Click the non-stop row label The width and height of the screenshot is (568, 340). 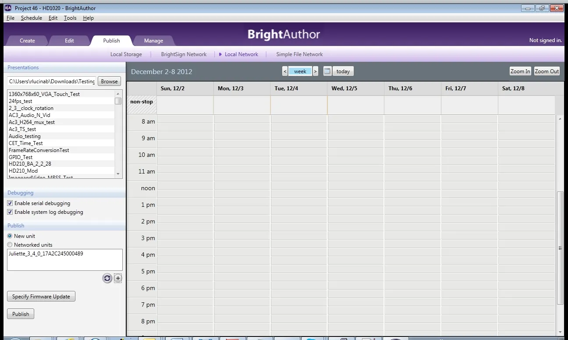pyautogui.click(x=142, y=102)
